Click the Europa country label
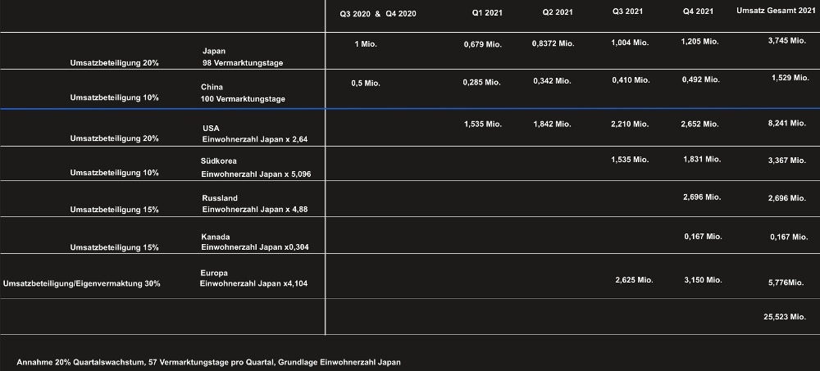The width and height of the screenshot is (820, 371). (x=214, y=273)
